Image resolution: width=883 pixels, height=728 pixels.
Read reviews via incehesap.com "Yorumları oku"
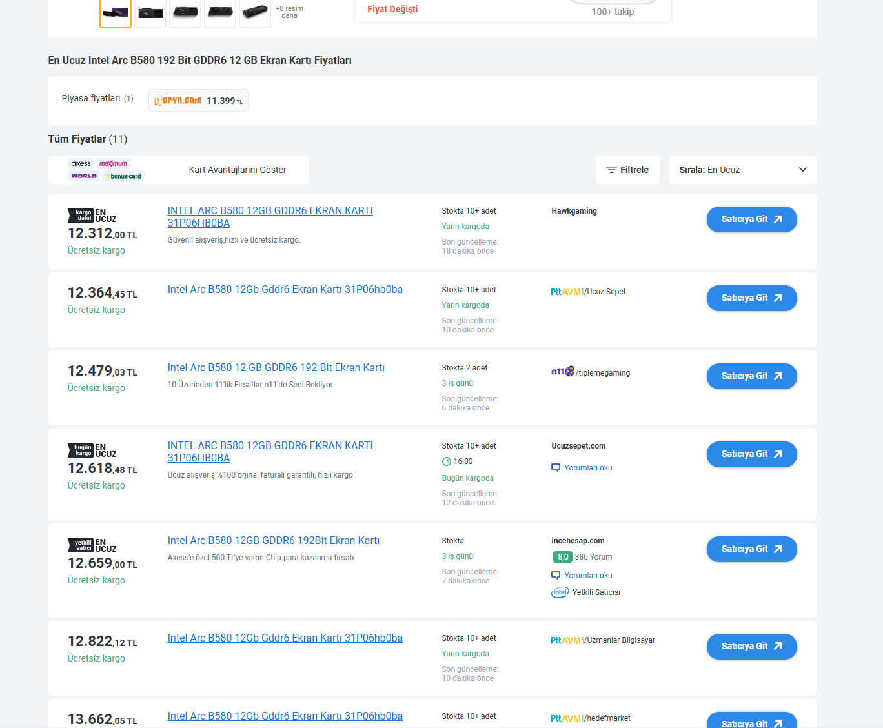(x=582, y=576)
